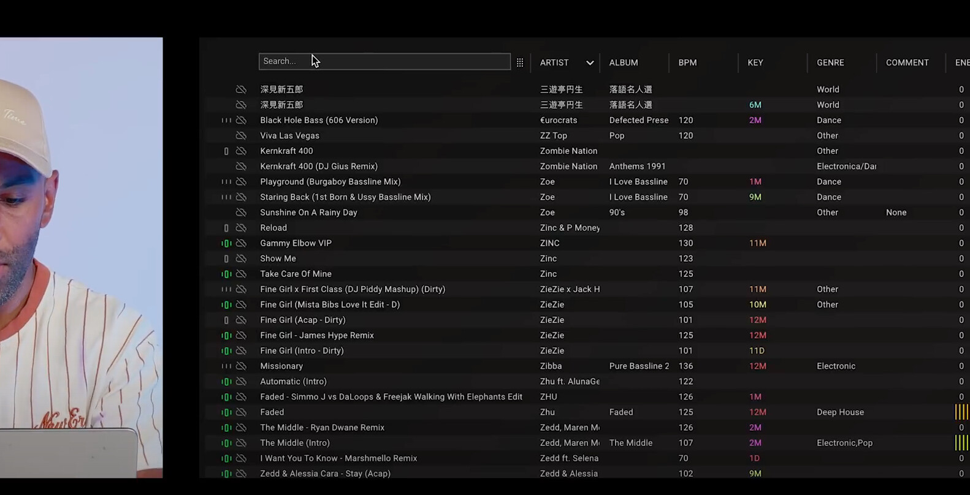The width and height of the screenshot is (970, 495).
Task: Select the track Fine Girl - James Hype Remix
Action: [x=317, y=336]
